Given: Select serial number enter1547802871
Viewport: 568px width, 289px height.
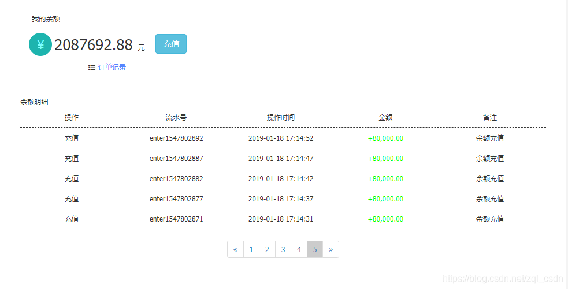Looking at the screenshot, I should (x=176, y=219).
